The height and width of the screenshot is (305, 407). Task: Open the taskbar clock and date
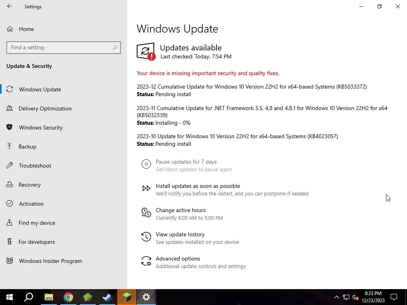373,297
